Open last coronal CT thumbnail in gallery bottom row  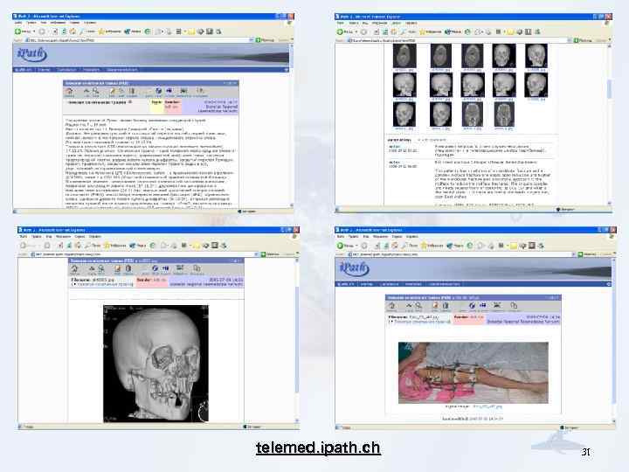click(x=504, y=114)
